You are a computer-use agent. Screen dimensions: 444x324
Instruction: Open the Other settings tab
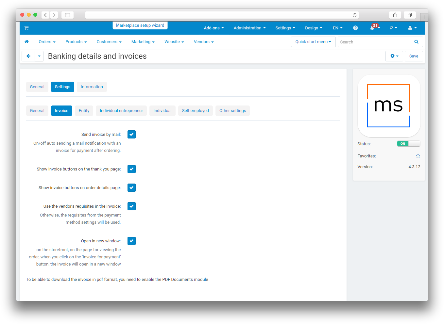[232, 111]
